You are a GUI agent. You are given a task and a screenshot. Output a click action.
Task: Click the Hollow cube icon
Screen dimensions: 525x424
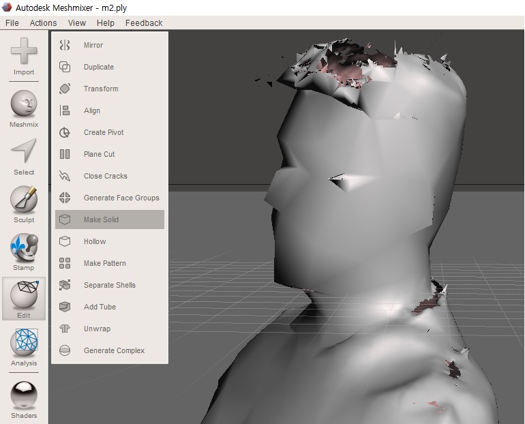(x=65, y=241)
